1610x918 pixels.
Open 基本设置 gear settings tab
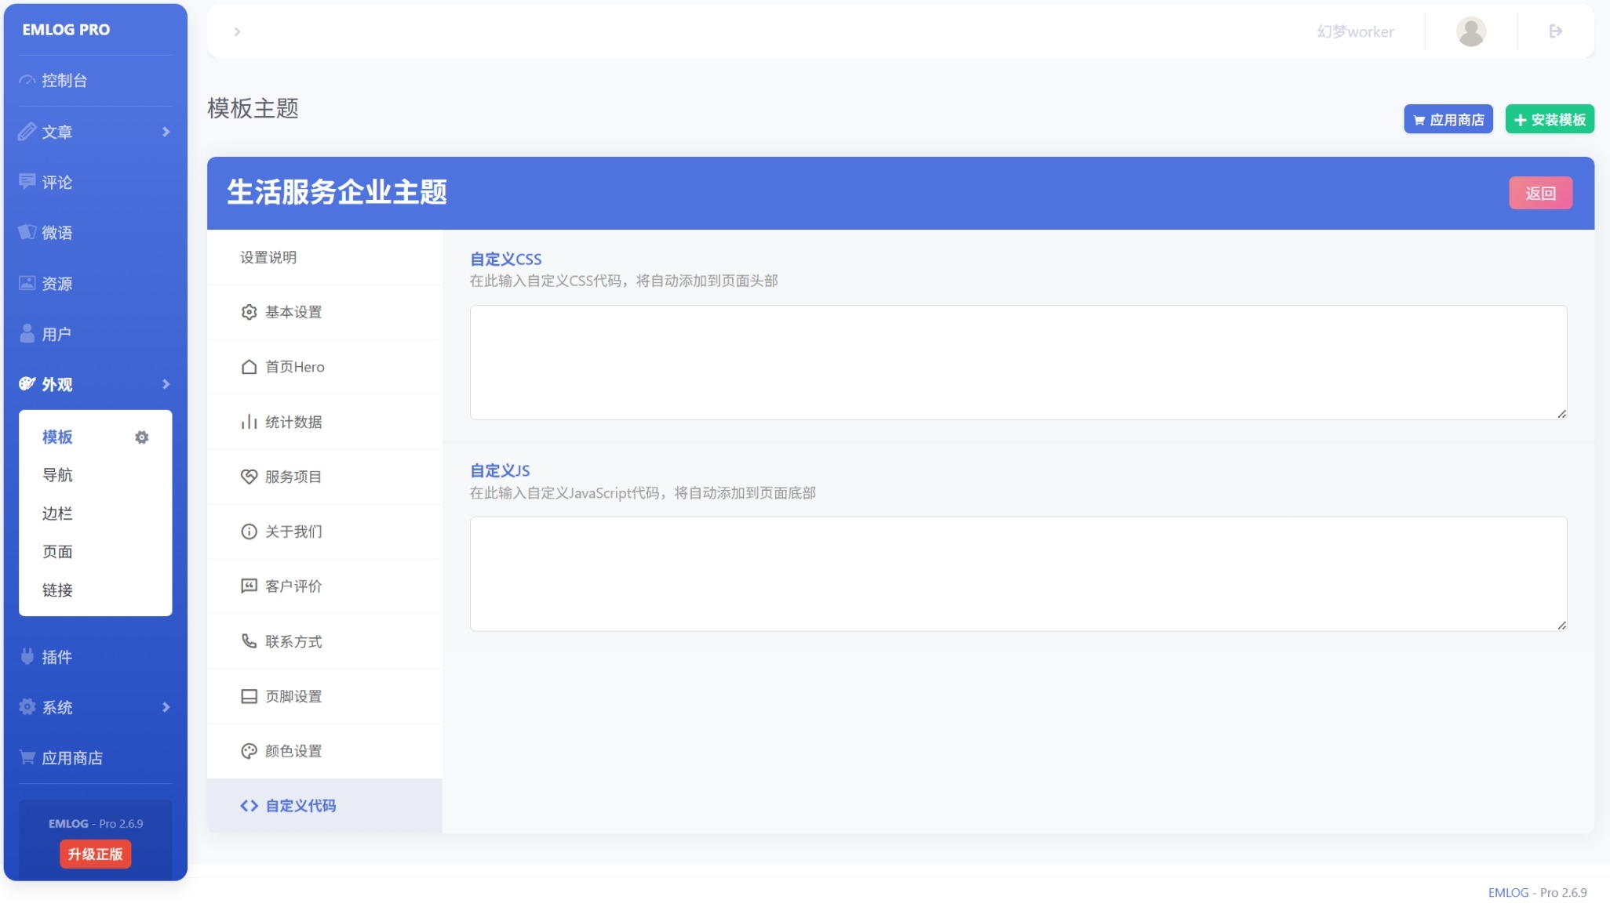pos(293,312)
